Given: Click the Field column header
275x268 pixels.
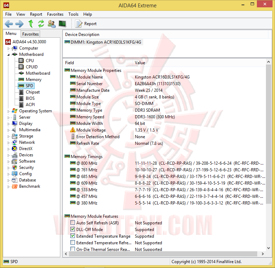Looking at the screenshot, I should (98, 63).
